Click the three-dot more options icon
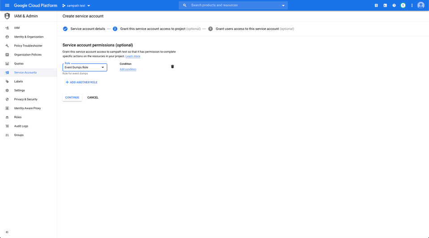Image resolution: width=429 pixels, height=238 pixels. click(412, 5)
